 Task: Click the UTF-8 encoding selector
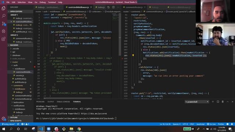(x=185, y=124)
